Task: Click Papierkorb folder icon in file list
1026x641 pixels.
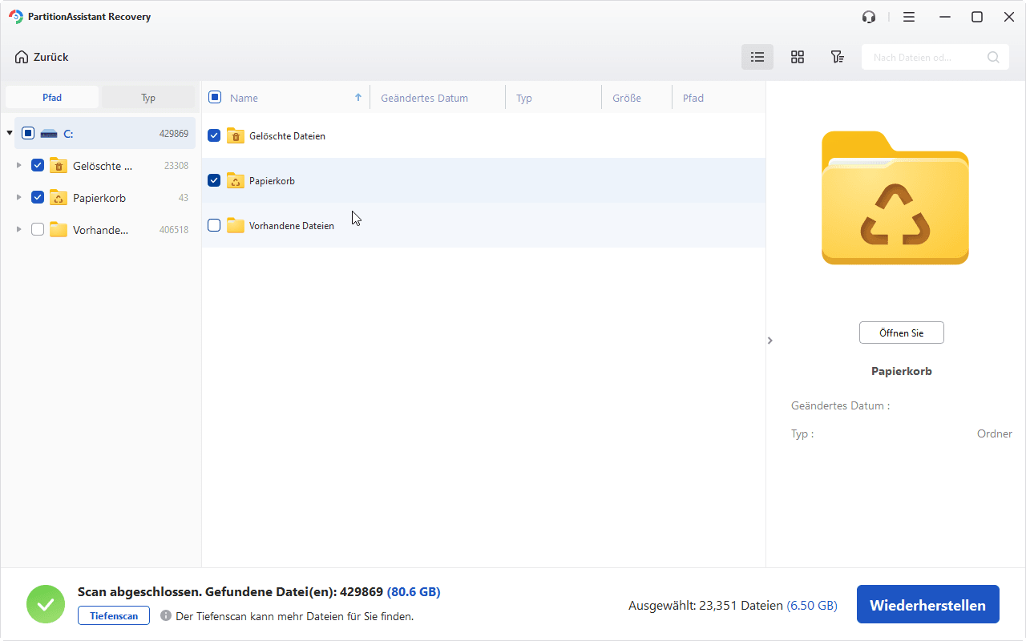Action: [x=236, y=180]
